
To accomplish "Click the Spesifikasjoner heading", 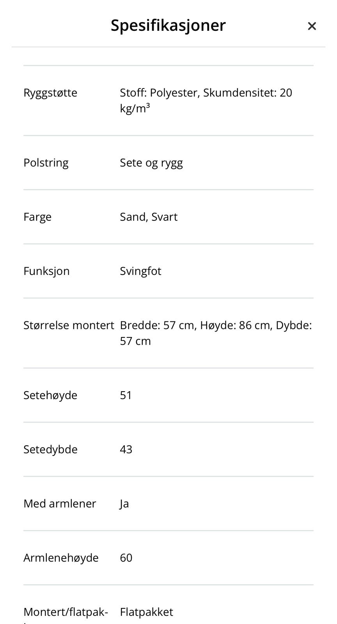I will coord(168,25).
